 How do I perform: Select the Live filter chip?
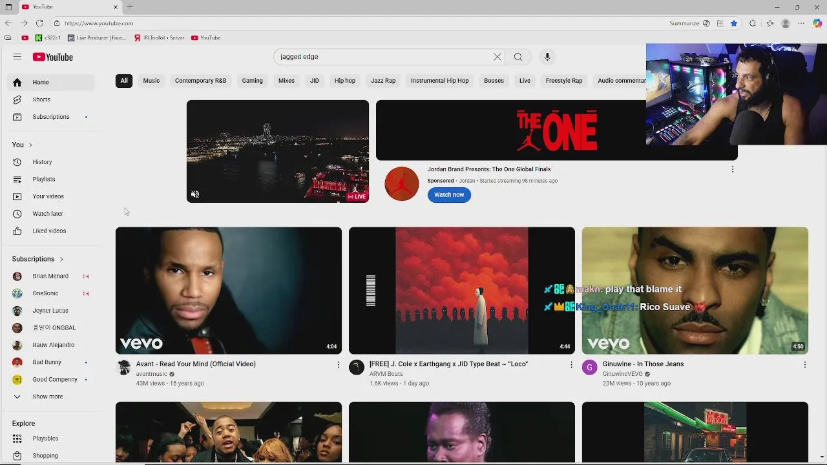point(525,81)
